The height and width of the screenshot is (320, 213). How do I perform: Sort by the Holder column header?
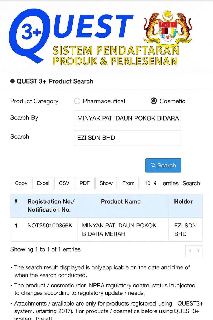coord(183,202)
